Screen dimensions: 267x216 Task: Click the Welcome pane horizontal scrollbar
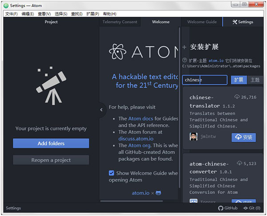(x=131, y=201)
